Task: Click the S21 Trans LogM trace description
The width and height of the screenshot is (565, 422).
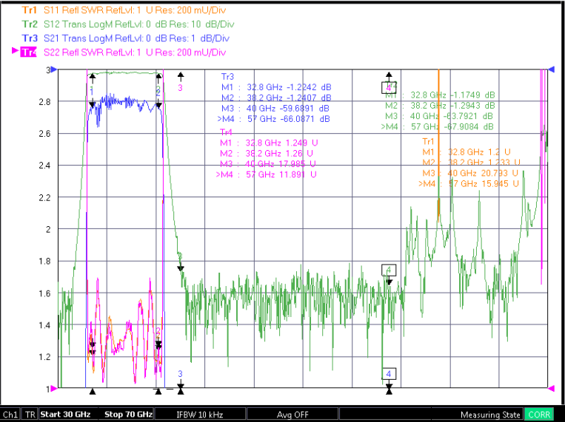Action: [136, 38]
